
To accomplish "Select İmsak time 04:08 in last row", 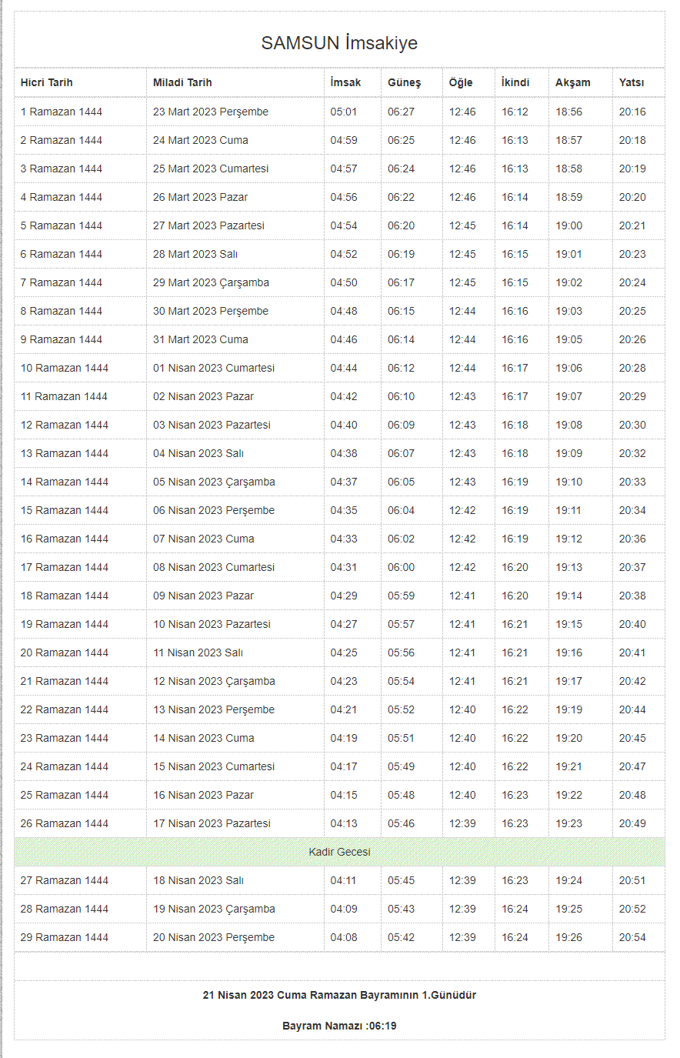I will (x=344, y=937).
